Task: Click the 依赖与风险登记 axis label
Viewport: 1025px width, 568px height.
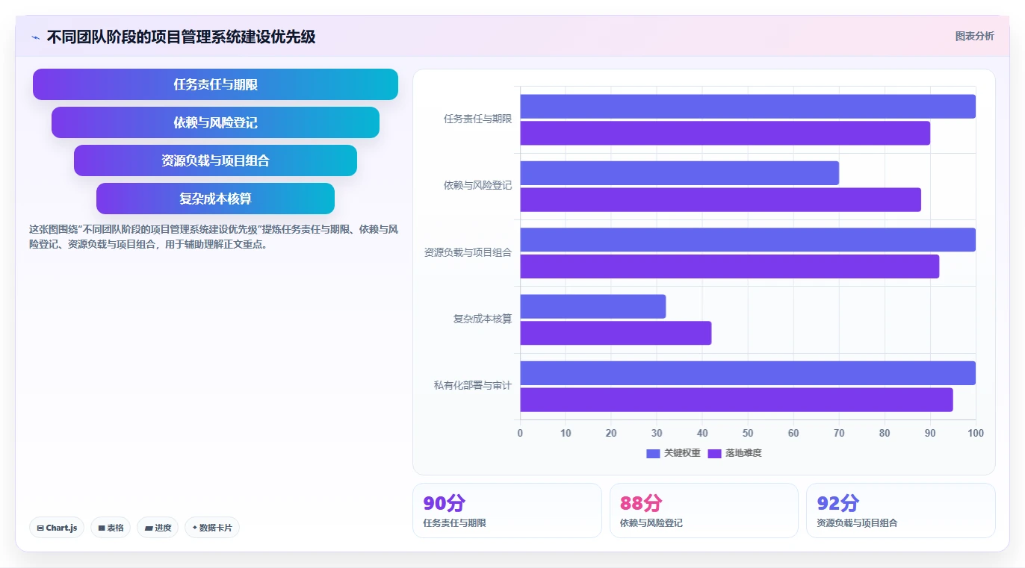Action: click(x=478, y=186)
